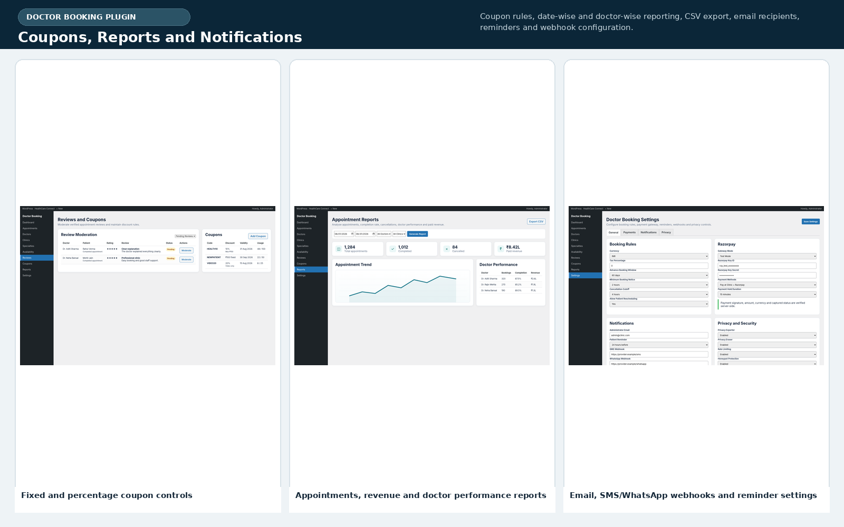Open the Pending Reviews filter dropdown
This screenshot has height=527, width=844.
click(x=185, y=236)
